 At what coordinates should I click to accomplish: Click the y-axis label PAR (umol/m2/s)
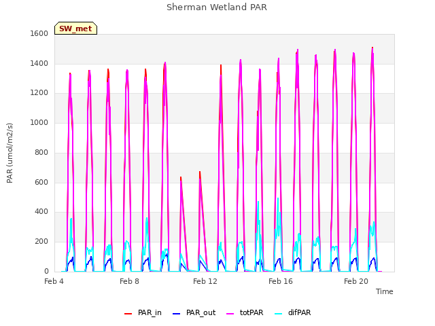pyautogui.click(x=10, y=153)
